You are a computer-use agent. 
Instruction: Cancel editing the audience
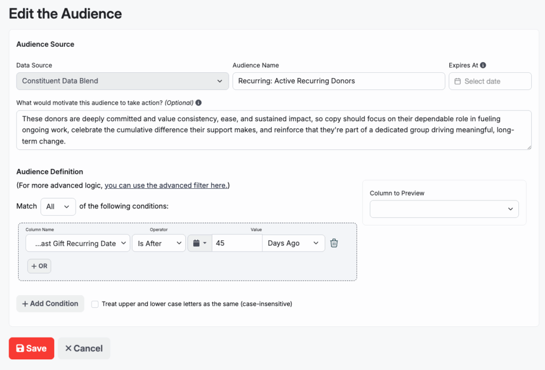pyautogui.click(x=84, y=348)
